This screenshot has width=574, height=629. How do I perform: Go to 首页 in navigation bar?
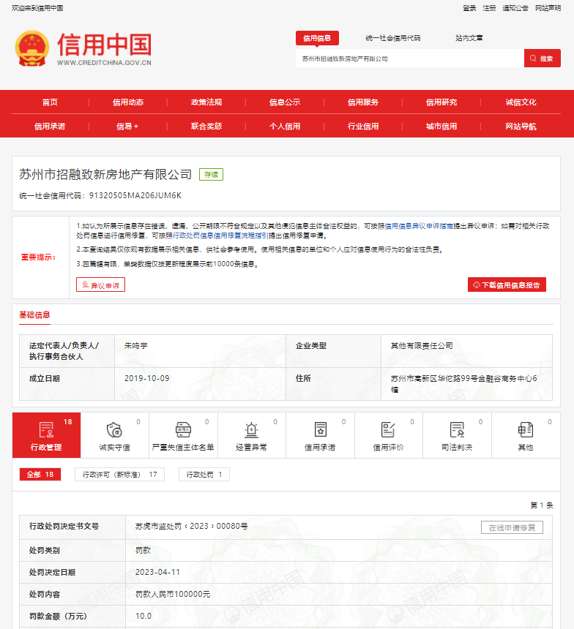pyautogui.click(x=50, y=102)
